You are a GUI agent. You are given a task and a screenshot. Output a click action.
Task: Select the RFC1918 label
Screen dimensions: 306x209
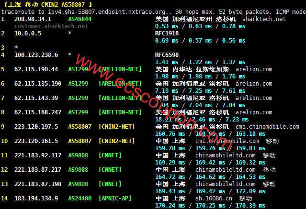[167, 33]
